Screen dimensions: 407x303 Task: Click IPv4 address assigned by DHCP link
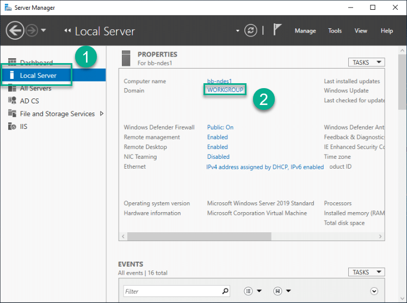point(265,167)
